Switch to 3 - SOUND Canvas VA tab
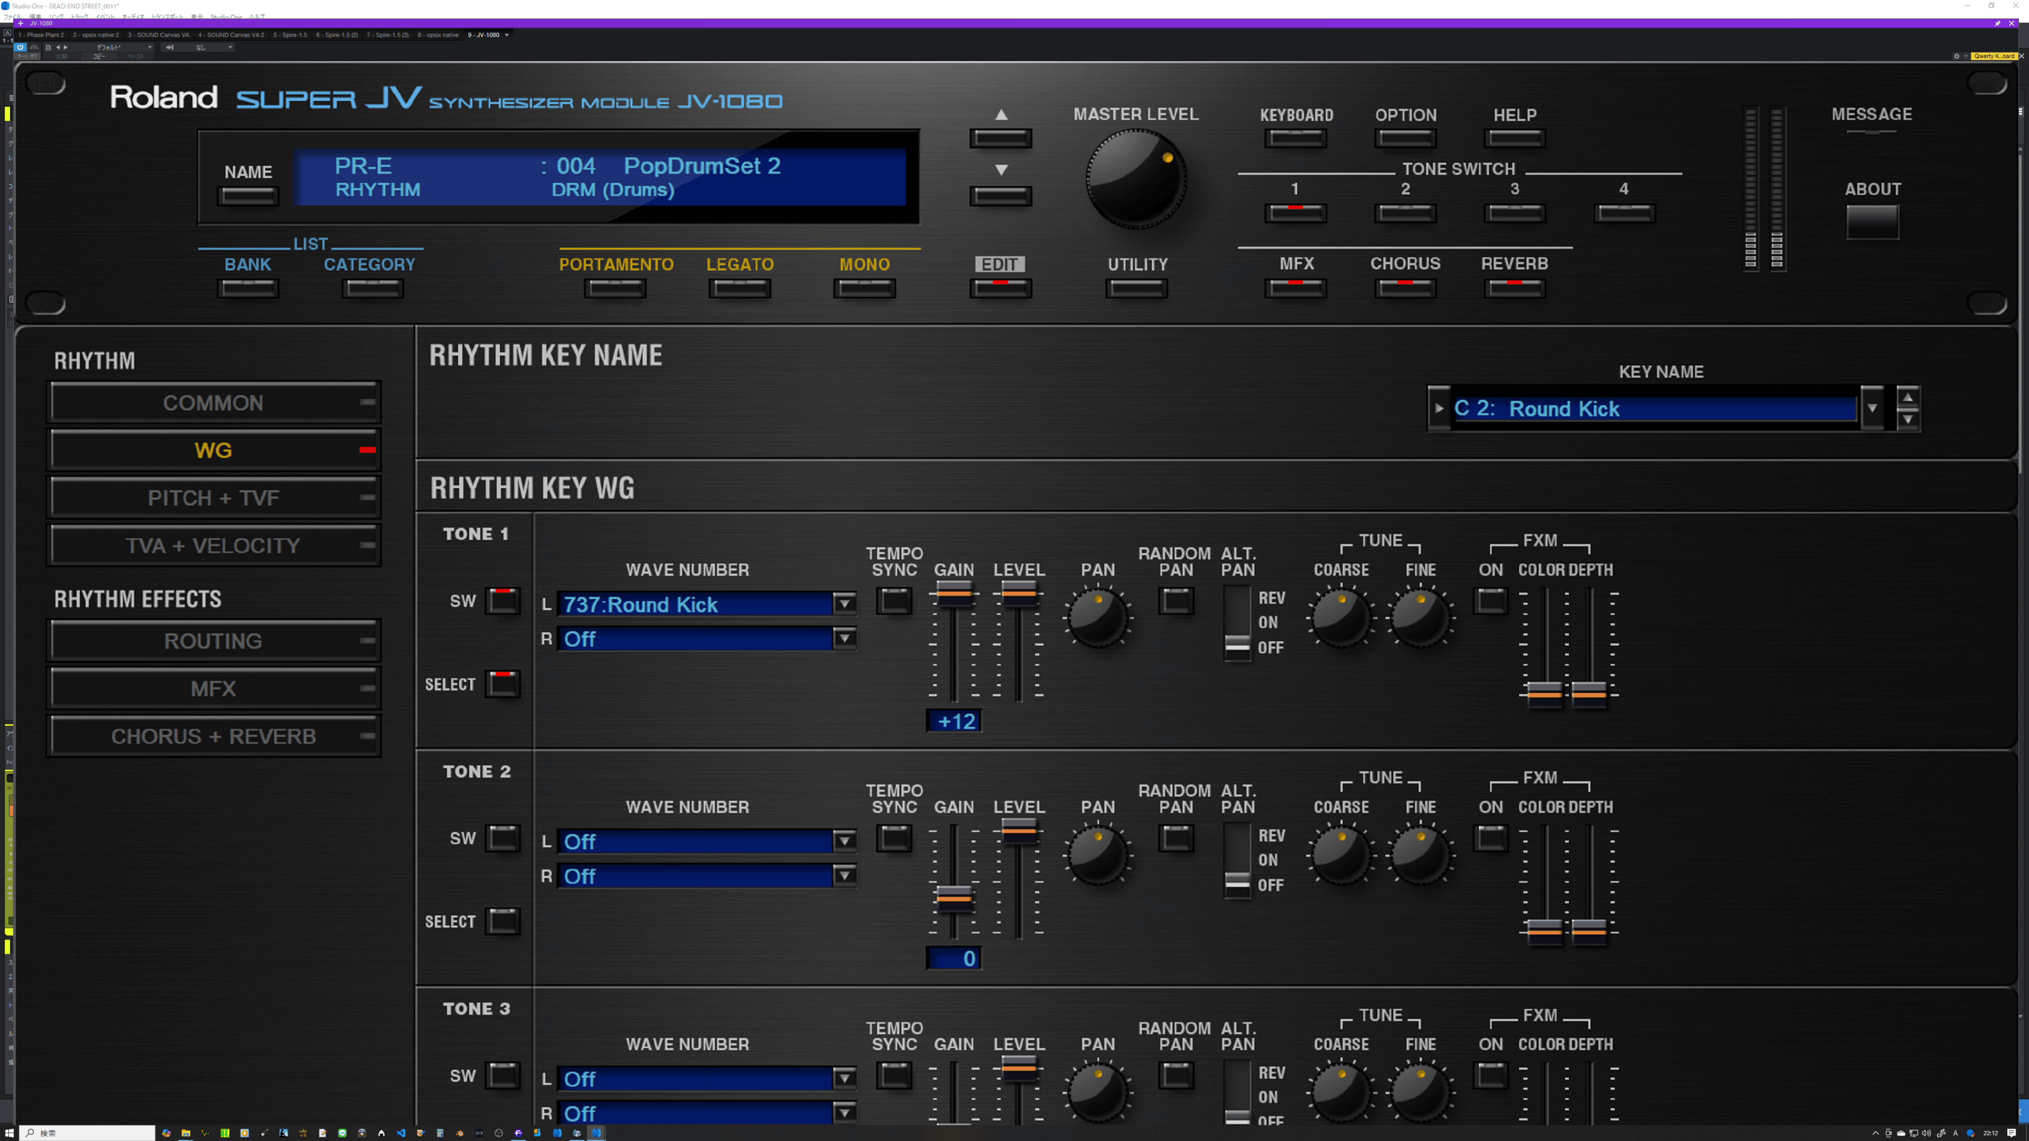Image resolution: width=2029 pixels, height=1141 pixels. pos(158,35)
